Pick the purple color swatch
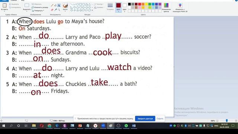The image size is (238, 134). click(160, 4)
